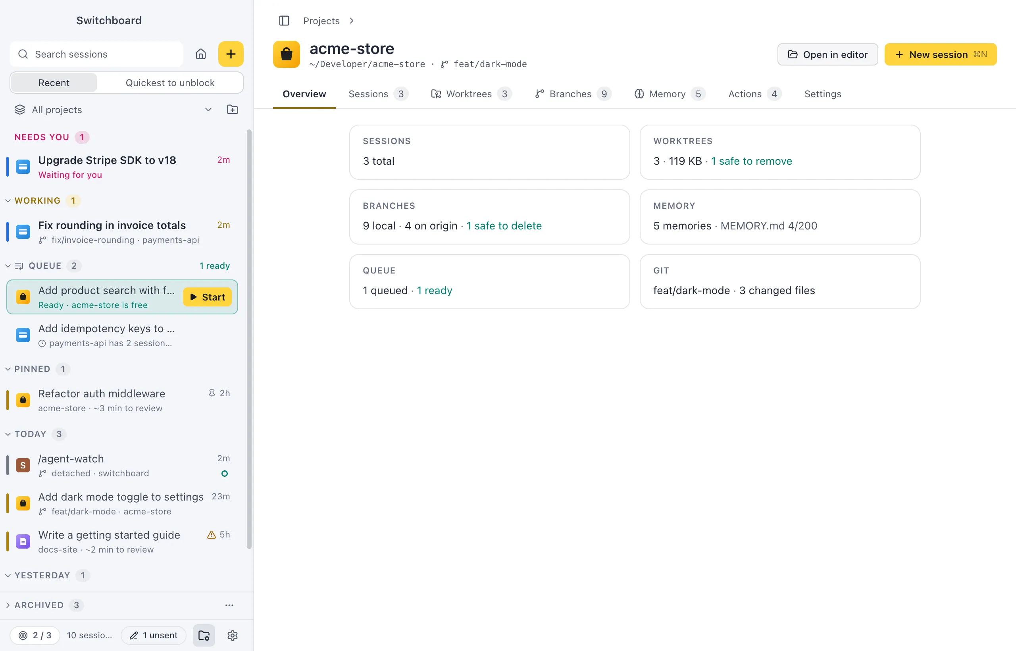The height and width of the screenshot is (651, 1016).
Task: Open the Worktrees tab
Action: tap(471, 94)
